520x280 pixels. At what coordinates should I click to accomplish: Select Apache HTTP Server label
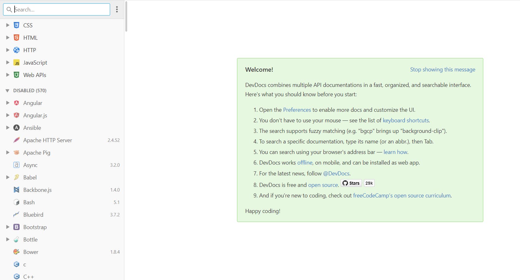[x=48, y=140]
